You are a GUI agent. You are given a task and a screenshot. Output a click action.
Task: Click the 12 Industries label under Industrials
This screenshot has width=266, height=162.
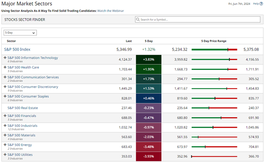[16, 129]
